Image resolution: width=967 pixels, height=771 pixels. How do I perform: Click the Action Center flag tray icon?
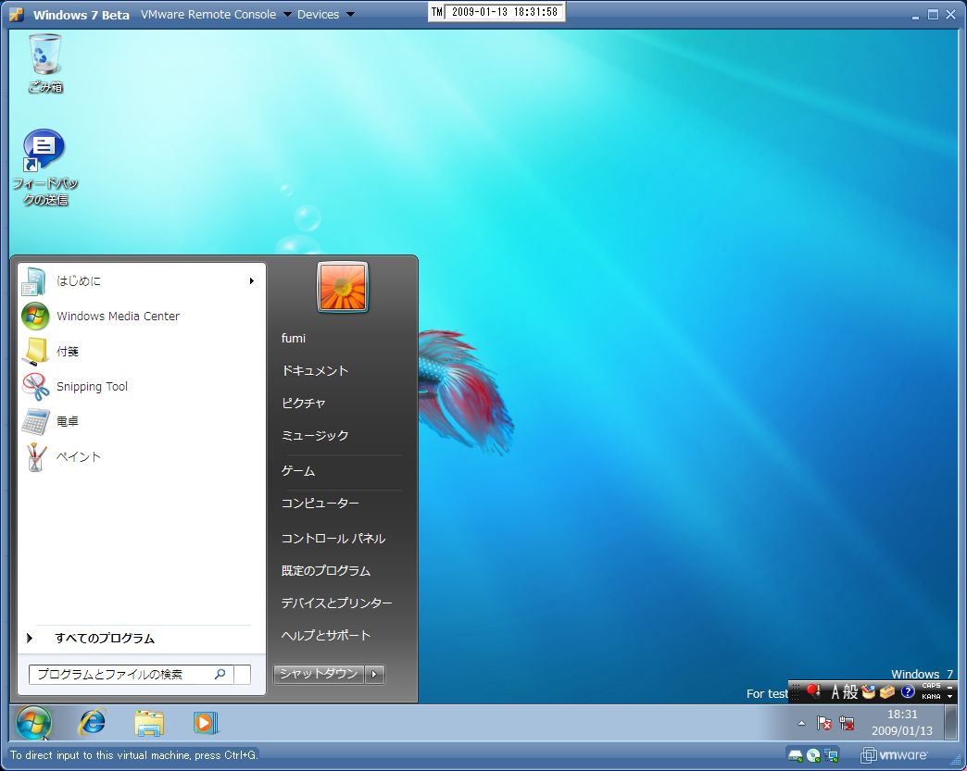(x=824, y=723)
